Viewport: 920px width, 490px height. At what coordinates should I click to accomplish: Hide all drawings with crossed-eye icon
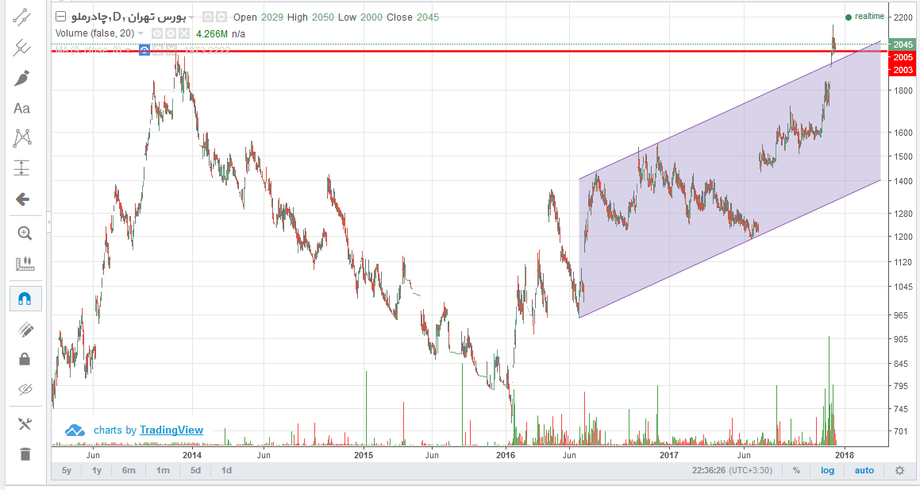(x=25, y=389)
